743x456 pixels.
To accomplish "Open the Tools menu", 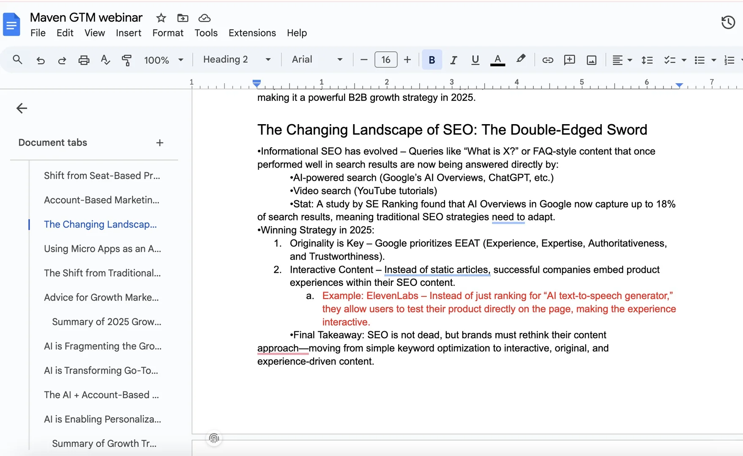I will coord(206,33).
